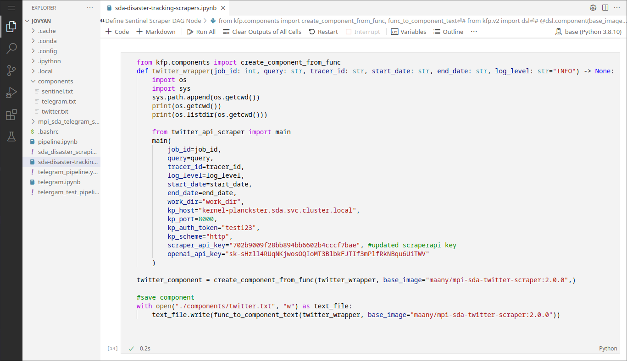627x361 pixels.
Task: Click cell execution count [14]
Action: 112,348
